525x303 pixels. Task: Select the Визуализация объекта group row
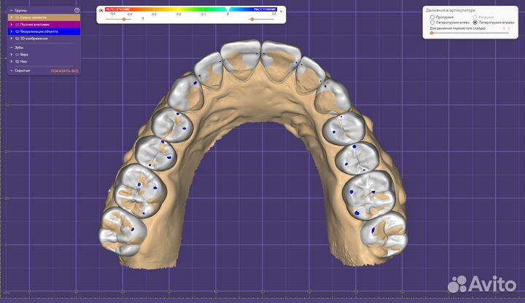[x=44, y=32]
